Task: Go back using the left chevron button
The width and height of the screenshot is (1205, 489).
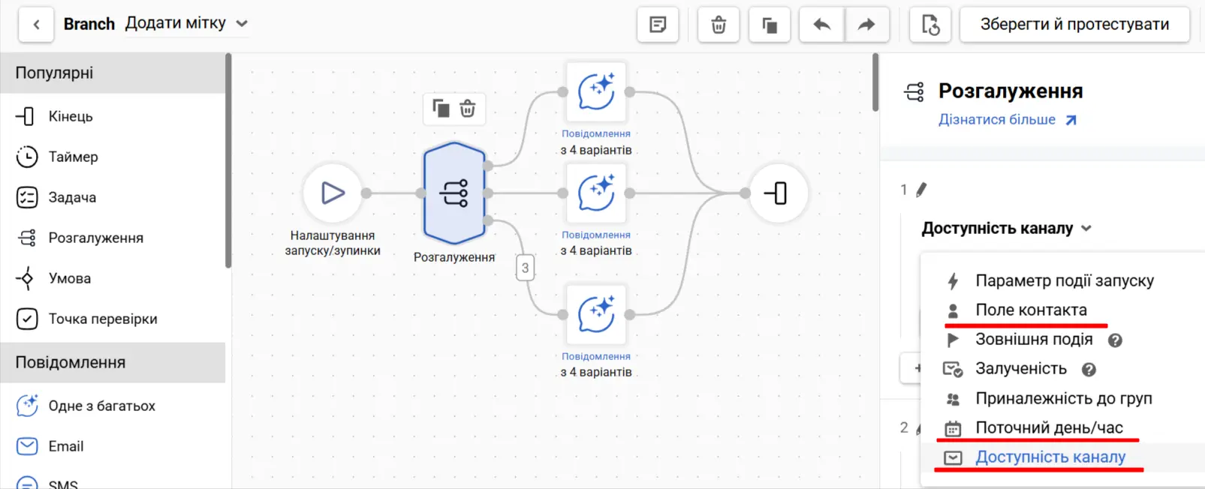Action: (x=36, y=25)
